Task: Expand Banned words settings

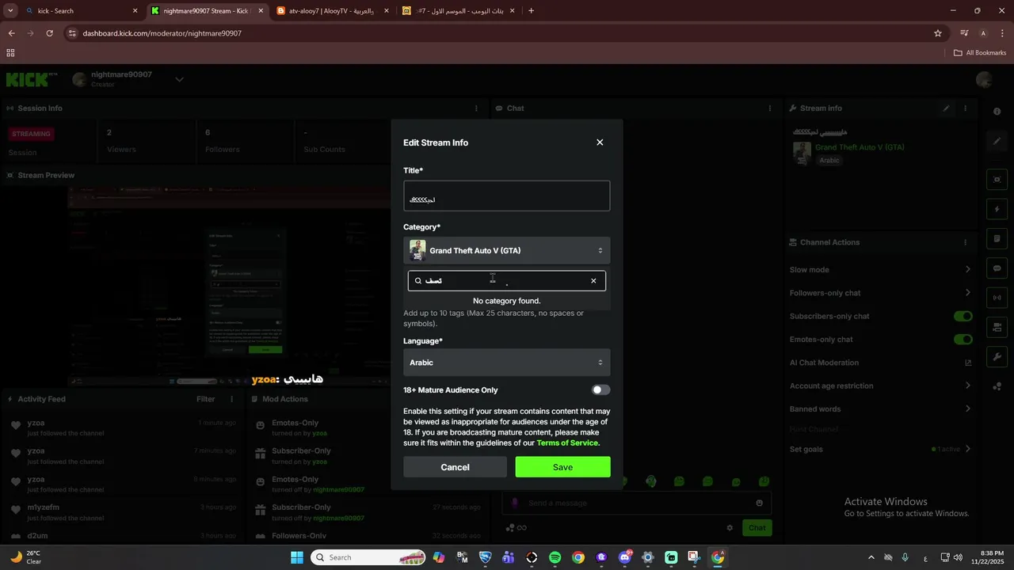Action: coord(967,409)
